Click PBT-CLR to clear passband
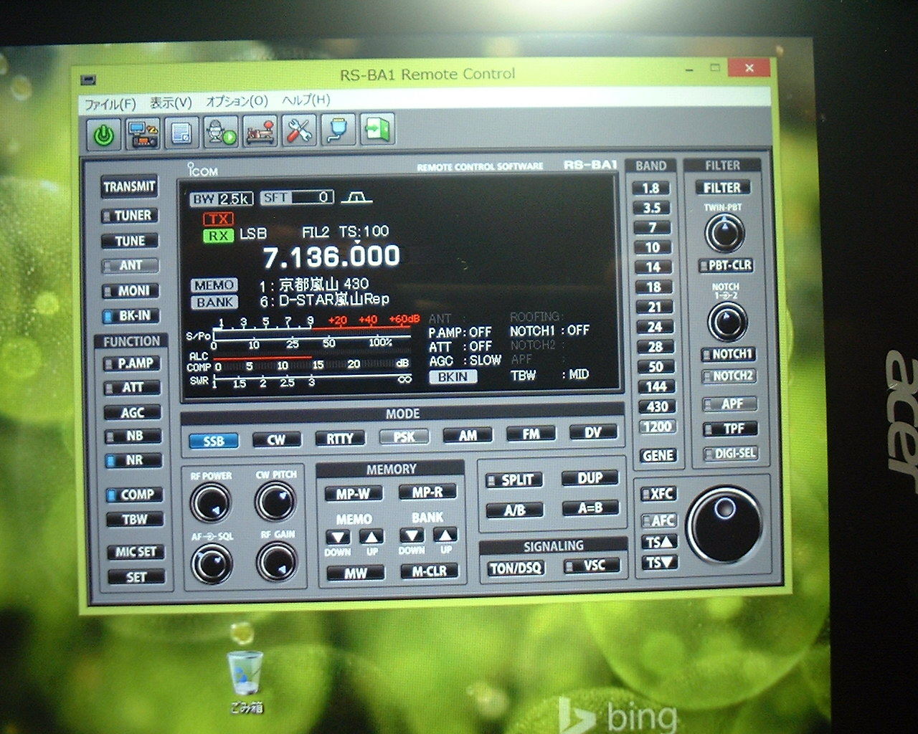 [x=726, y=265]
